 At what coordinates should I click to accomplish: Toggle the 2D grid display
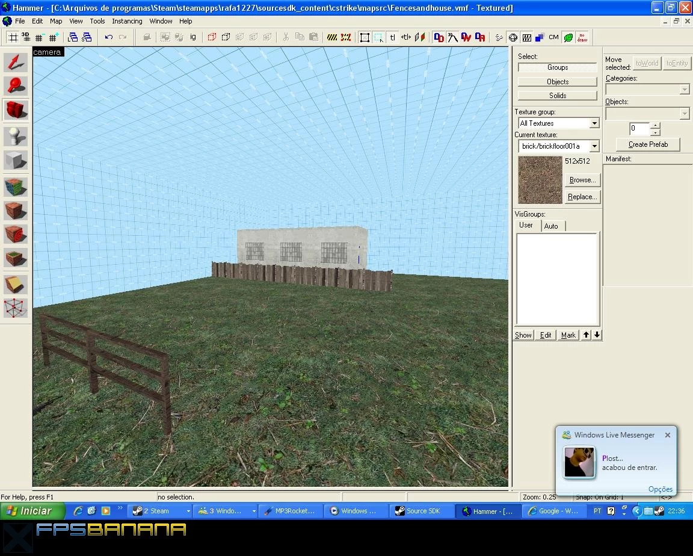[x=13, y=37]
